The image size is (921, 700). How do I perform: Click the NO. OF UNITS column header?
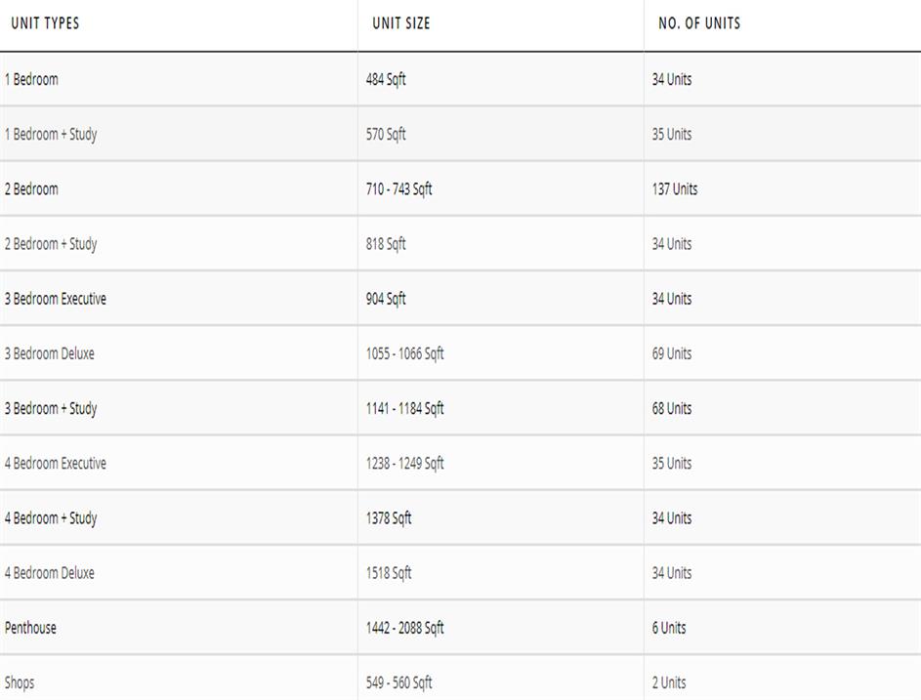pyautogui.click(x=699, y=23)
